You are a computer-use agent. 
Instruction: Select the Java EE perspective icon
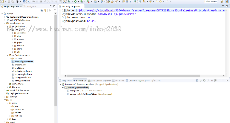coord(227,2)
